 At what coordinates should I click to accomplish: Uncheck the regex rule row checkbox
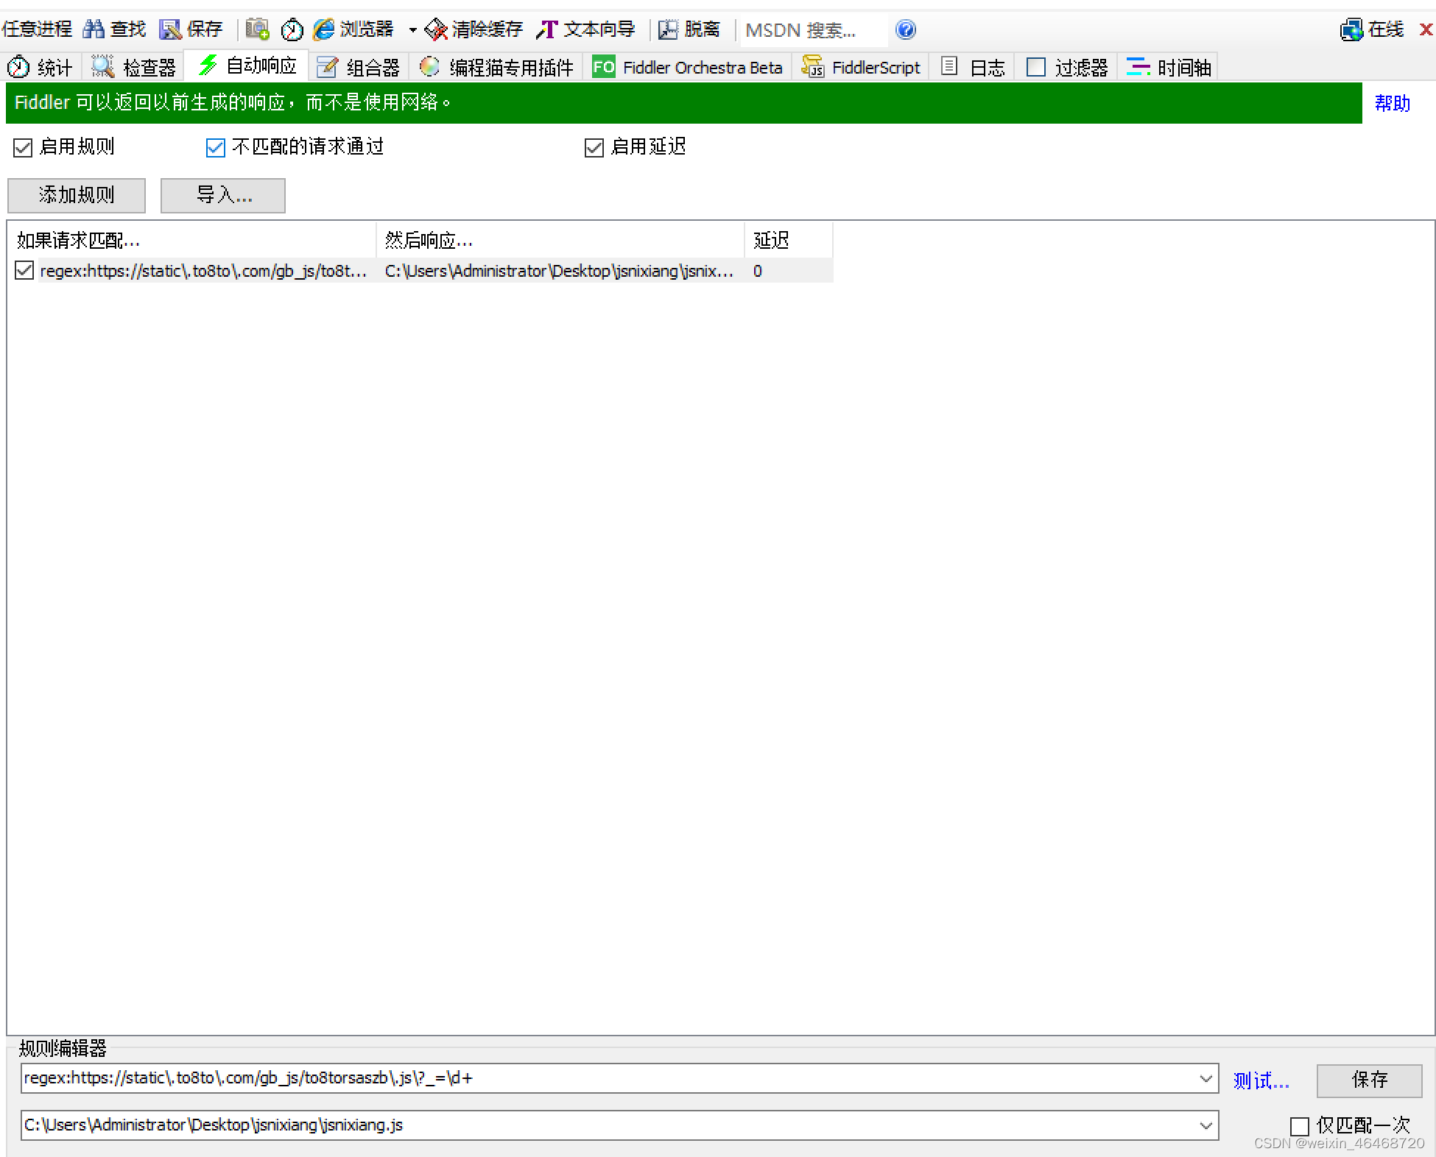pyautogui.click(x=24, y=271)
